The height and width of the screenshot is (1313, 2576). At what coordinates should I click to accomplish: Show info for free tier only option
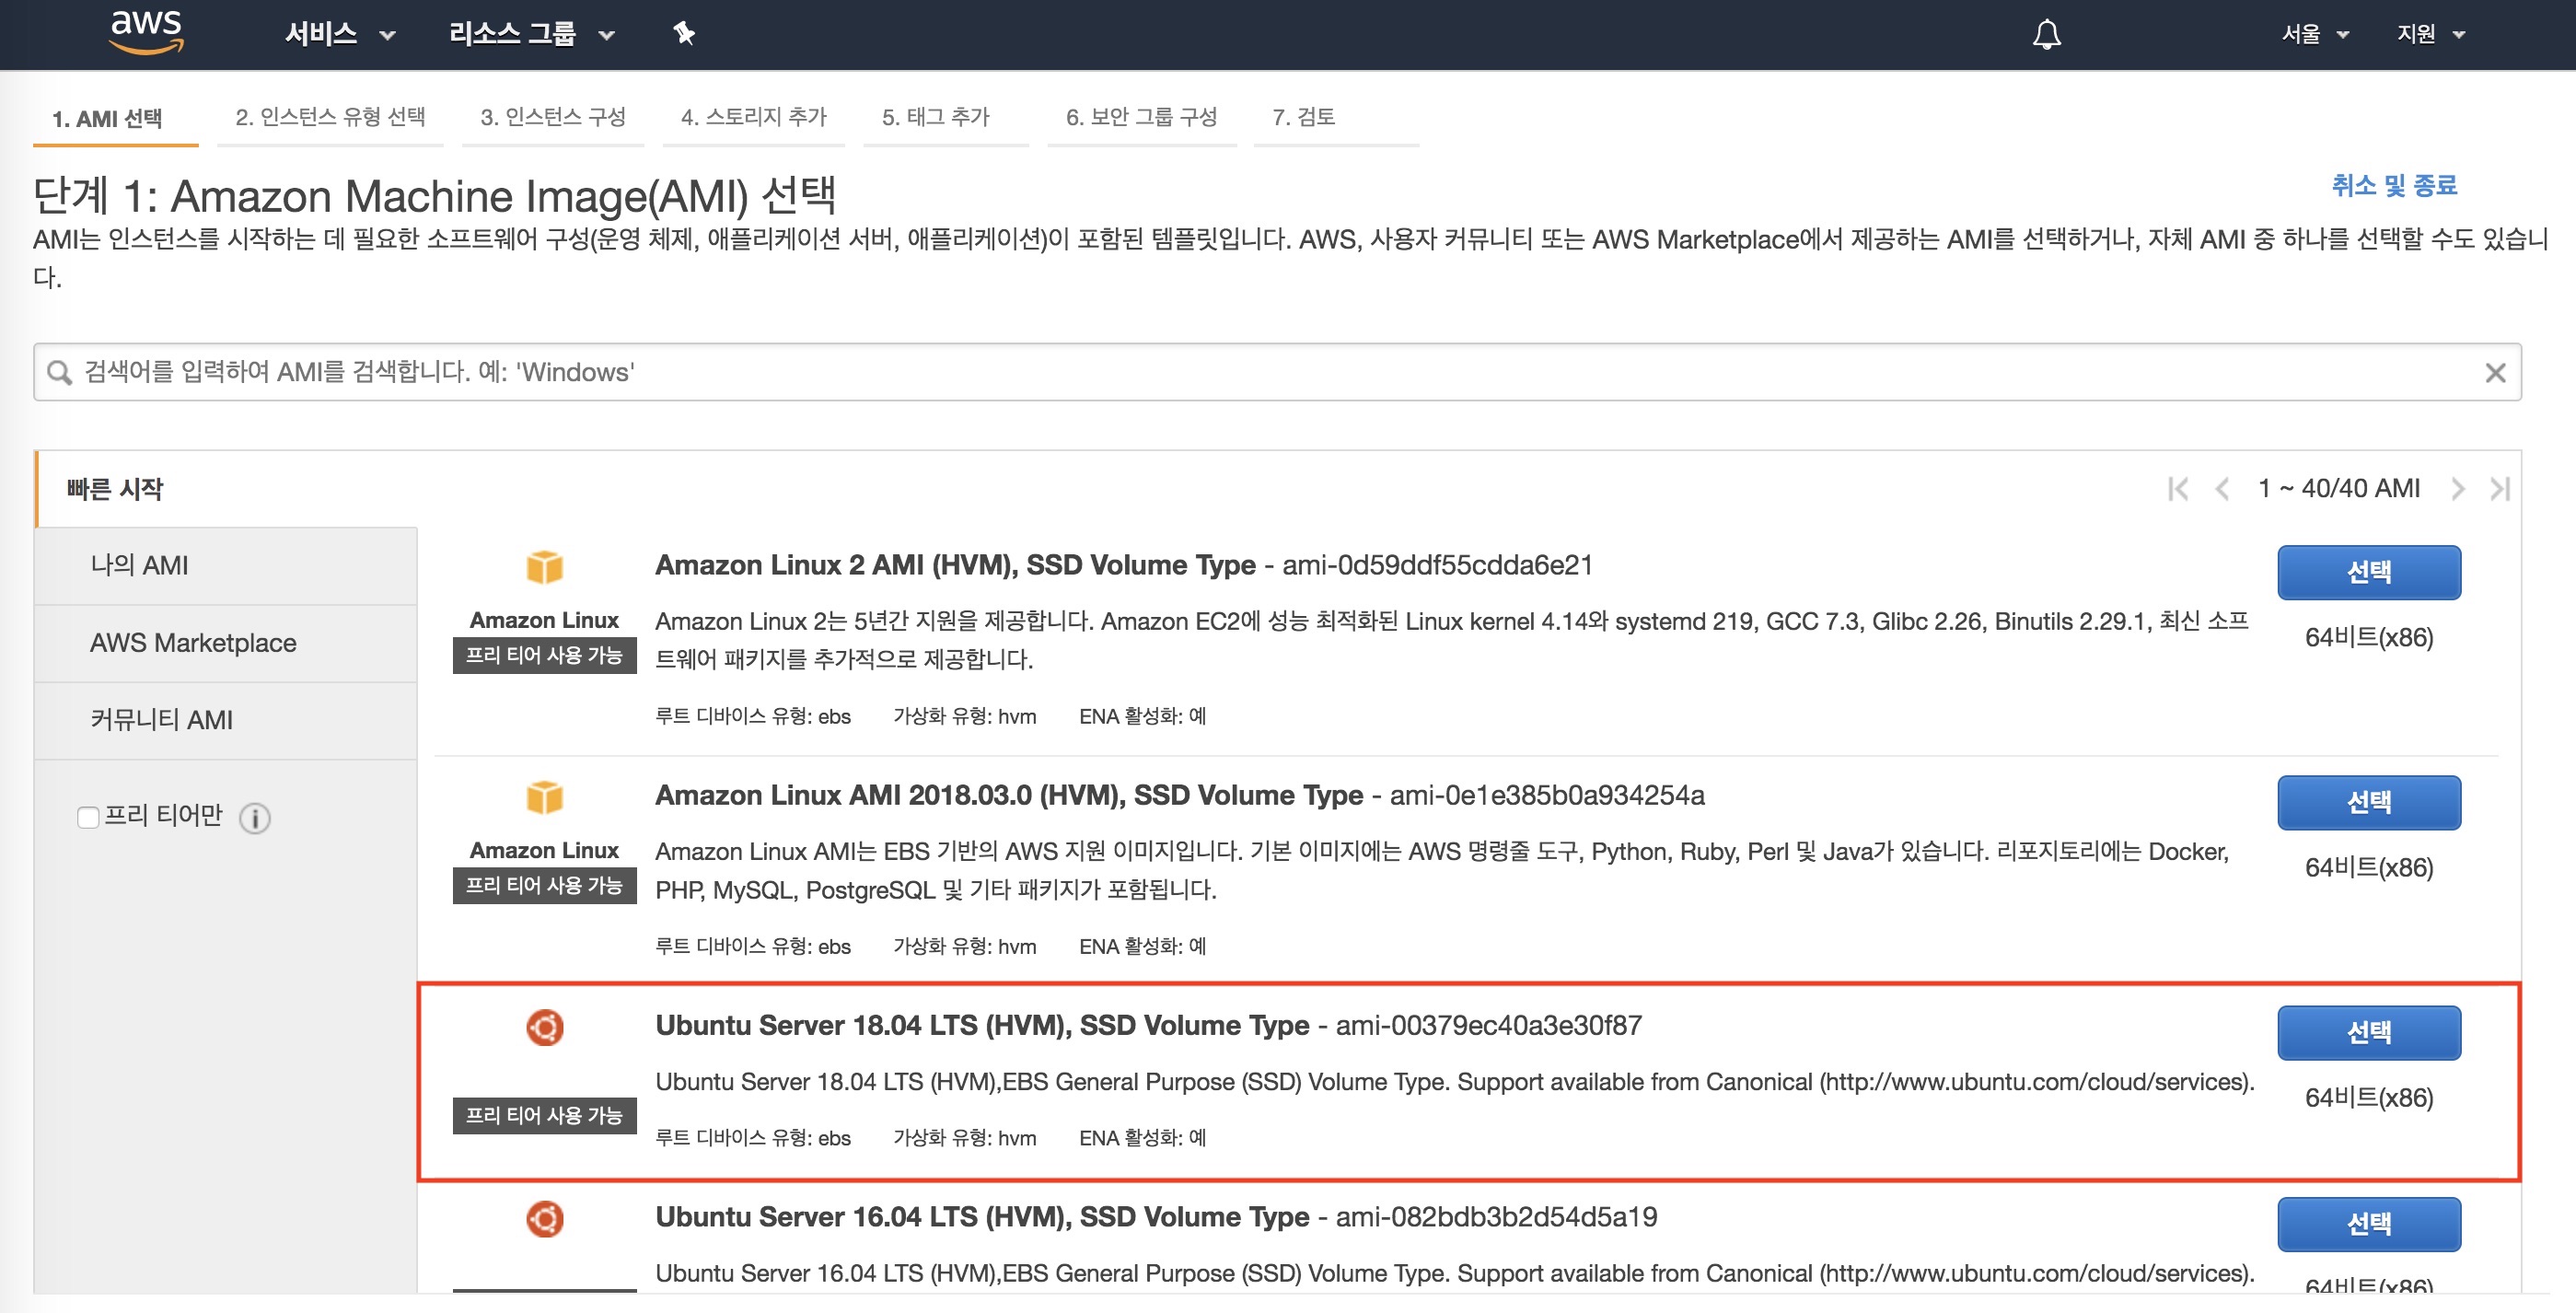[255, 818]
